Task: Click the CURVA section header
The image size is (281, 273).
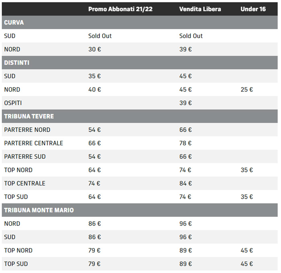Action: click(x=14, y=22)
